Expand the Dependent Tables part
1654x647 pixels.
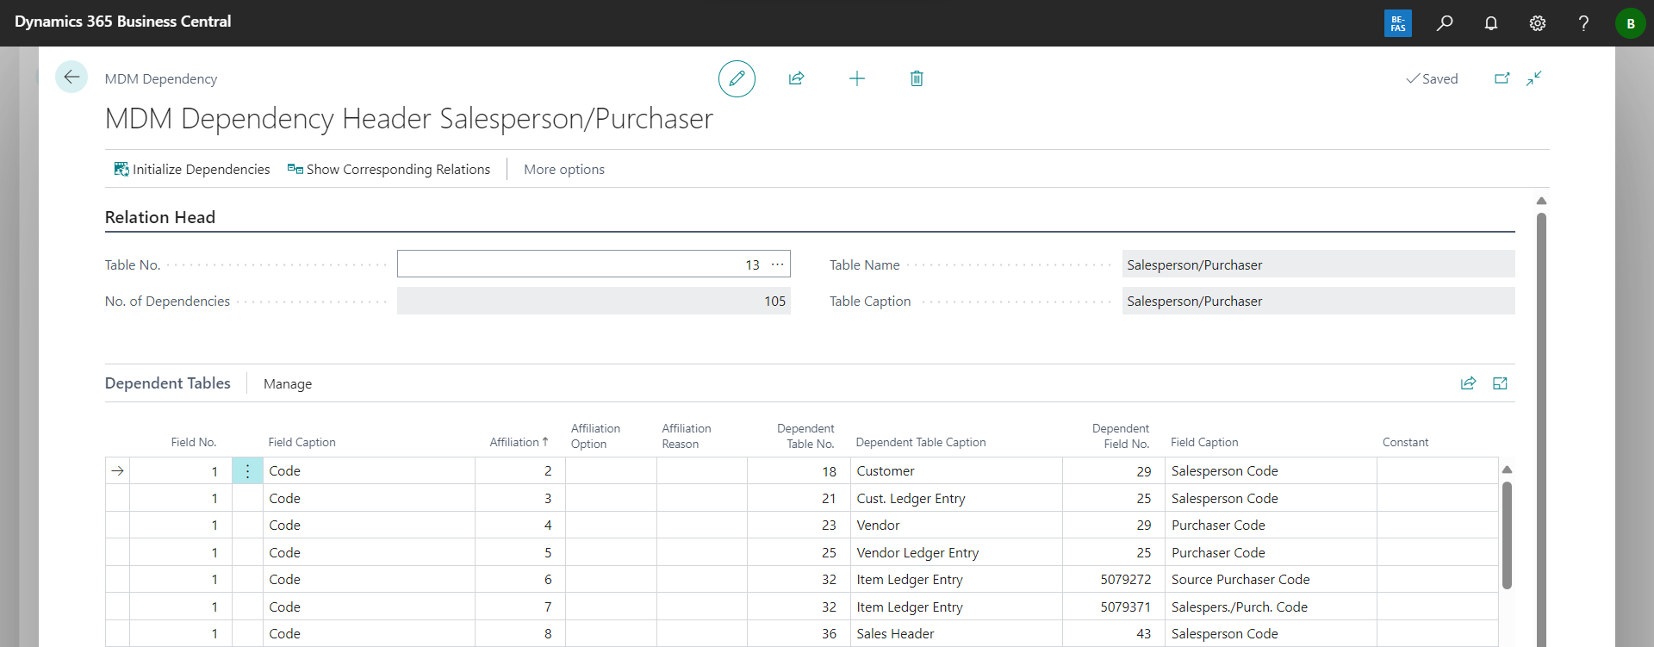1500,383
